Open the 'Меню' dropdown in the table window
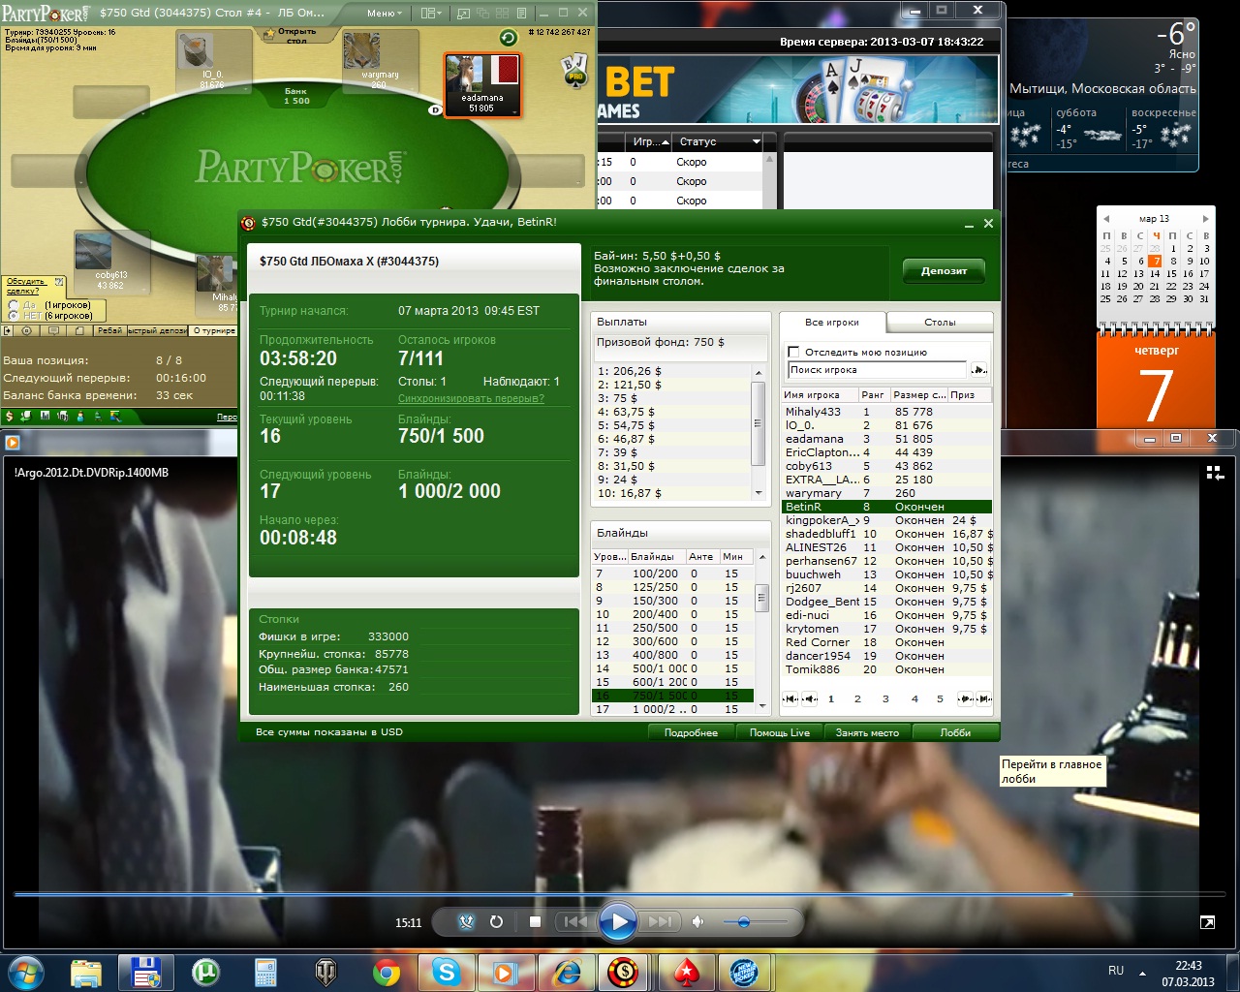 385,14
